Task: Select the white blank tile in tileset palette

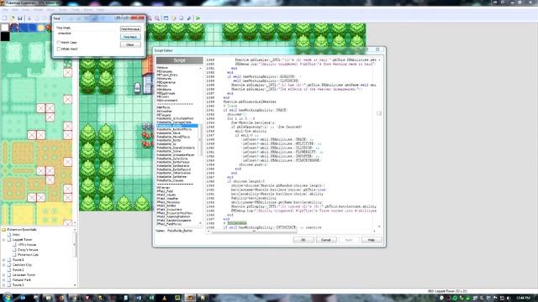Action: 5,28
